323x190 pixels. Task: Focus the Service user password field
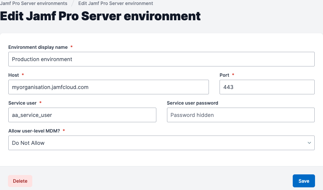[241, 115]
